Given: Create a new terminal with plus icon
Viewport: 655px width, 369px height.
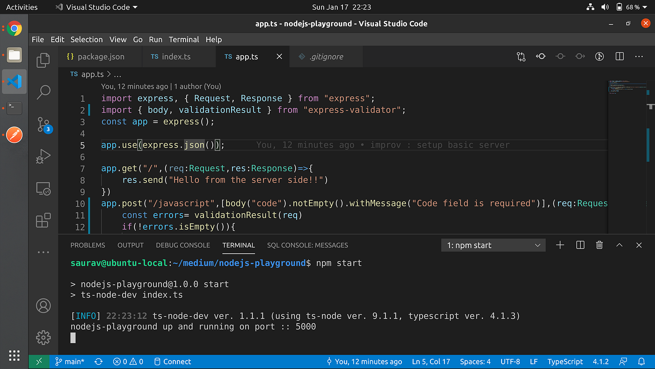Looking at the screenshot, I should click(560, 245).
